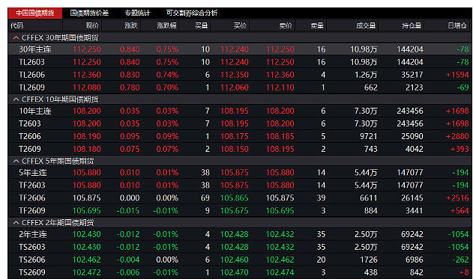Click TL2606 position change +1594
The image size is (473, 279).
457,75
